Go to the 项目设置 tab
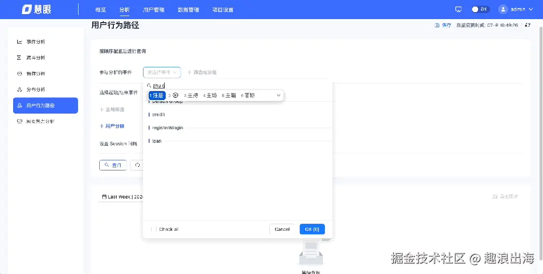The width and height of the screenshot is (543, 274). [223, 10]
